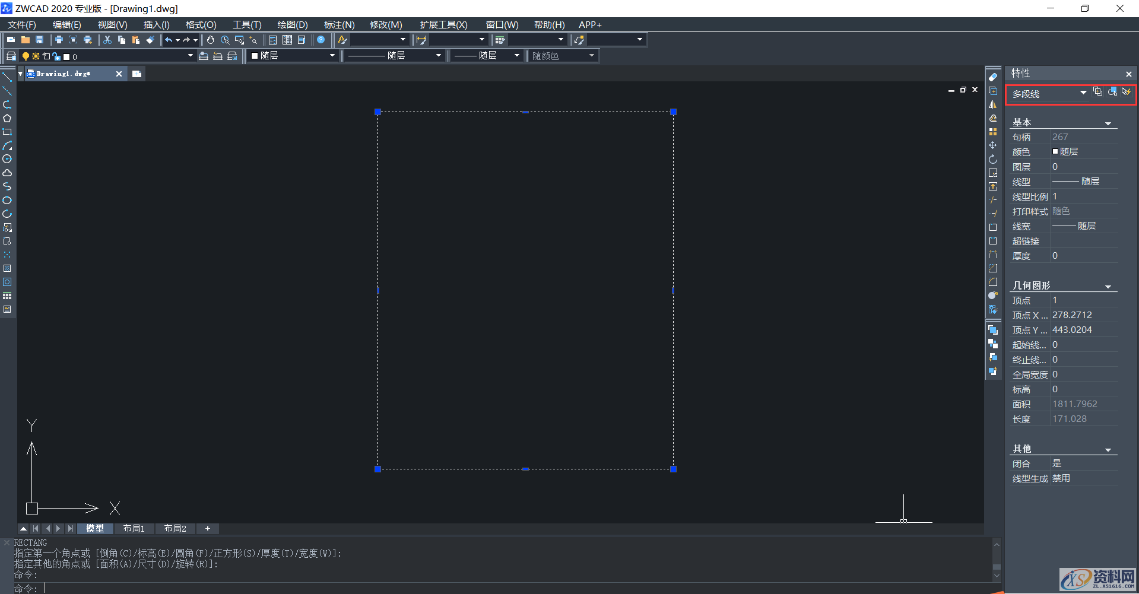Toggle layer 0 on/off lightbulb
Image resolution: width=1139 pixels, height=594 pixels.
pyautogui.click(x=26, y=56)
